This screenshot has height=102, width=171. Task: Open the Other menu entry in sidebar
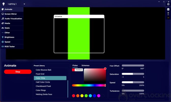(12, 33)
